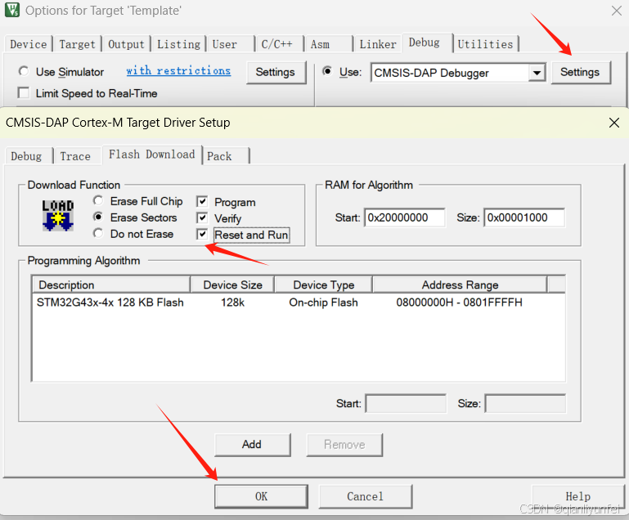Click RAM for Algorithm Size field
Image resolution: width=629 pixels, height=520 pixels.
pyautogui.click(x=524, y=217)
